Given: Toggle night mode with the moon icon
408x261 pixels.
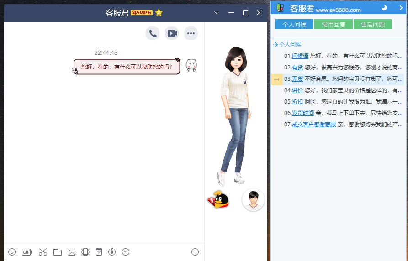Looking at the screenshot, I should coord(384,8).
